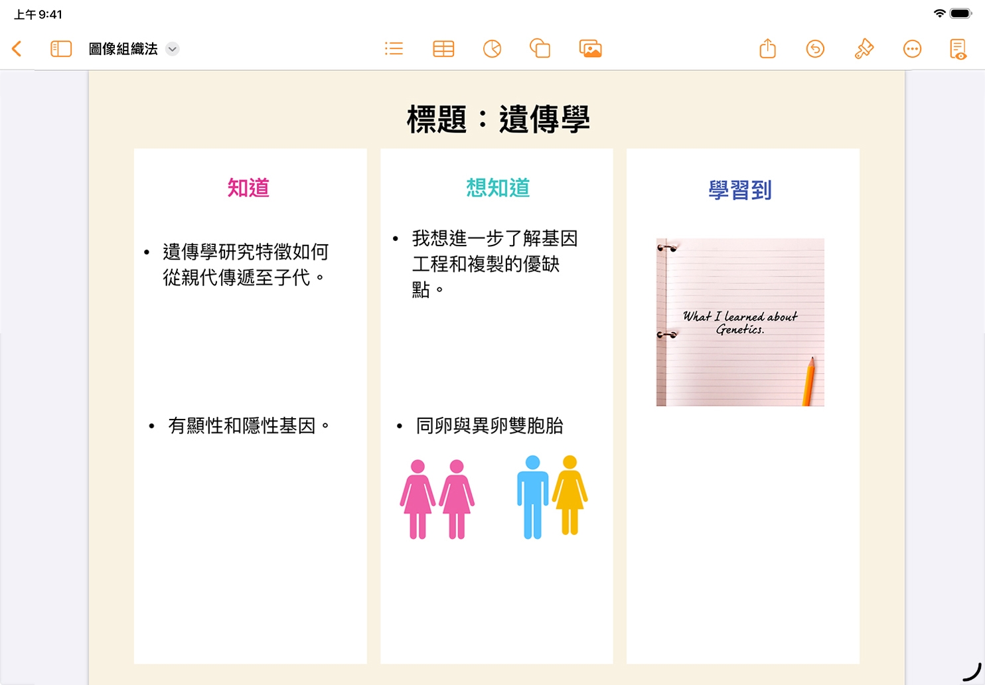
Task: Insert a table from toolbar
Action: point(443,48)
